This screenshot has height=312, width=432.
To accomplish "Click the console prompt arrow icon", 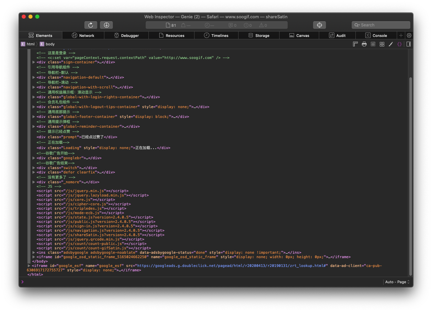I will tap(23, 282).
